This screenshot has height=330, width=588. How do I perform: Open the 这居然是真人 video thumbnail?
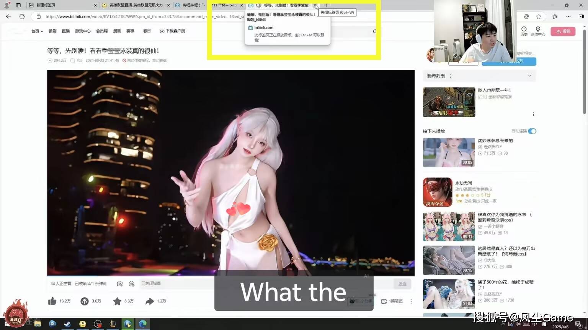(x=449, y=260)
